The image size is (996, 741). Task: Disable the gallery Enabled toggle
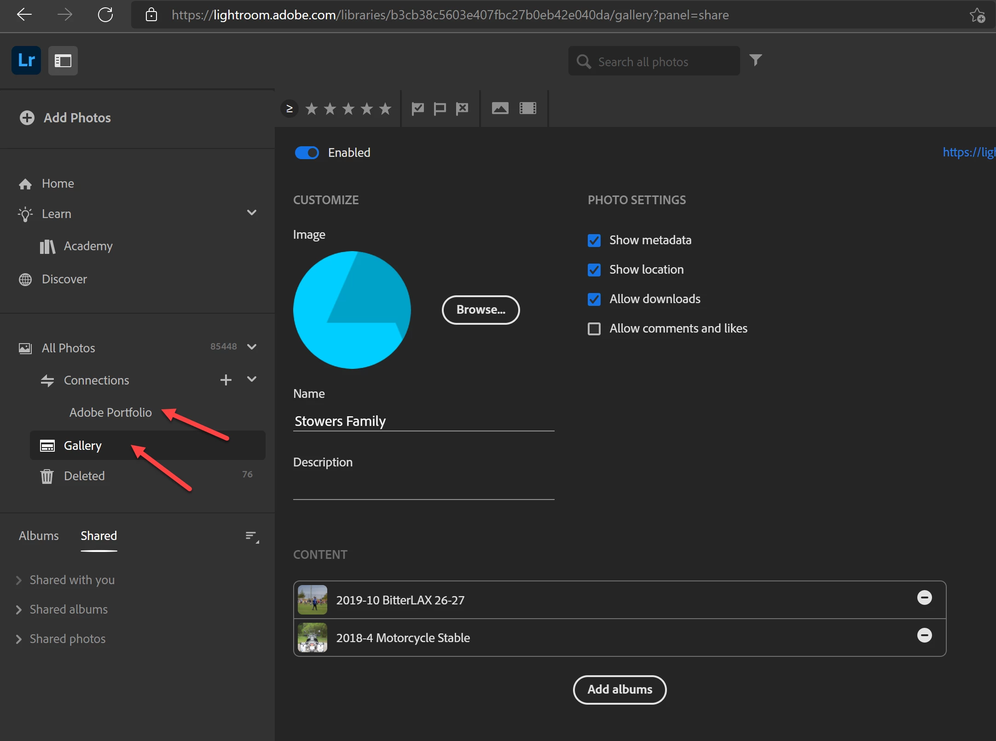[307, 153]
